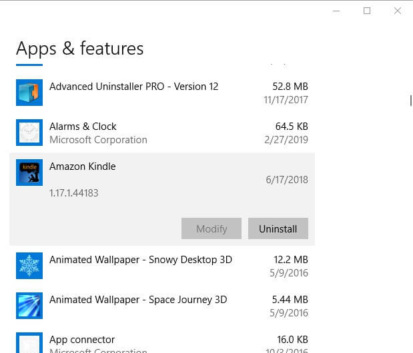Click the 11/17/2017 install date
The image size is (413, 353).
[x=286, y=100]
